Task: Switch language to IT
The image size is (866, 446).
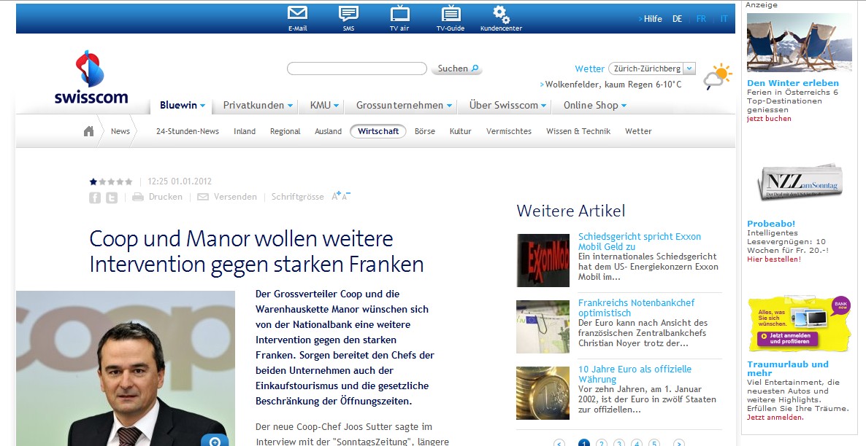Action: [x=724, y=19]
